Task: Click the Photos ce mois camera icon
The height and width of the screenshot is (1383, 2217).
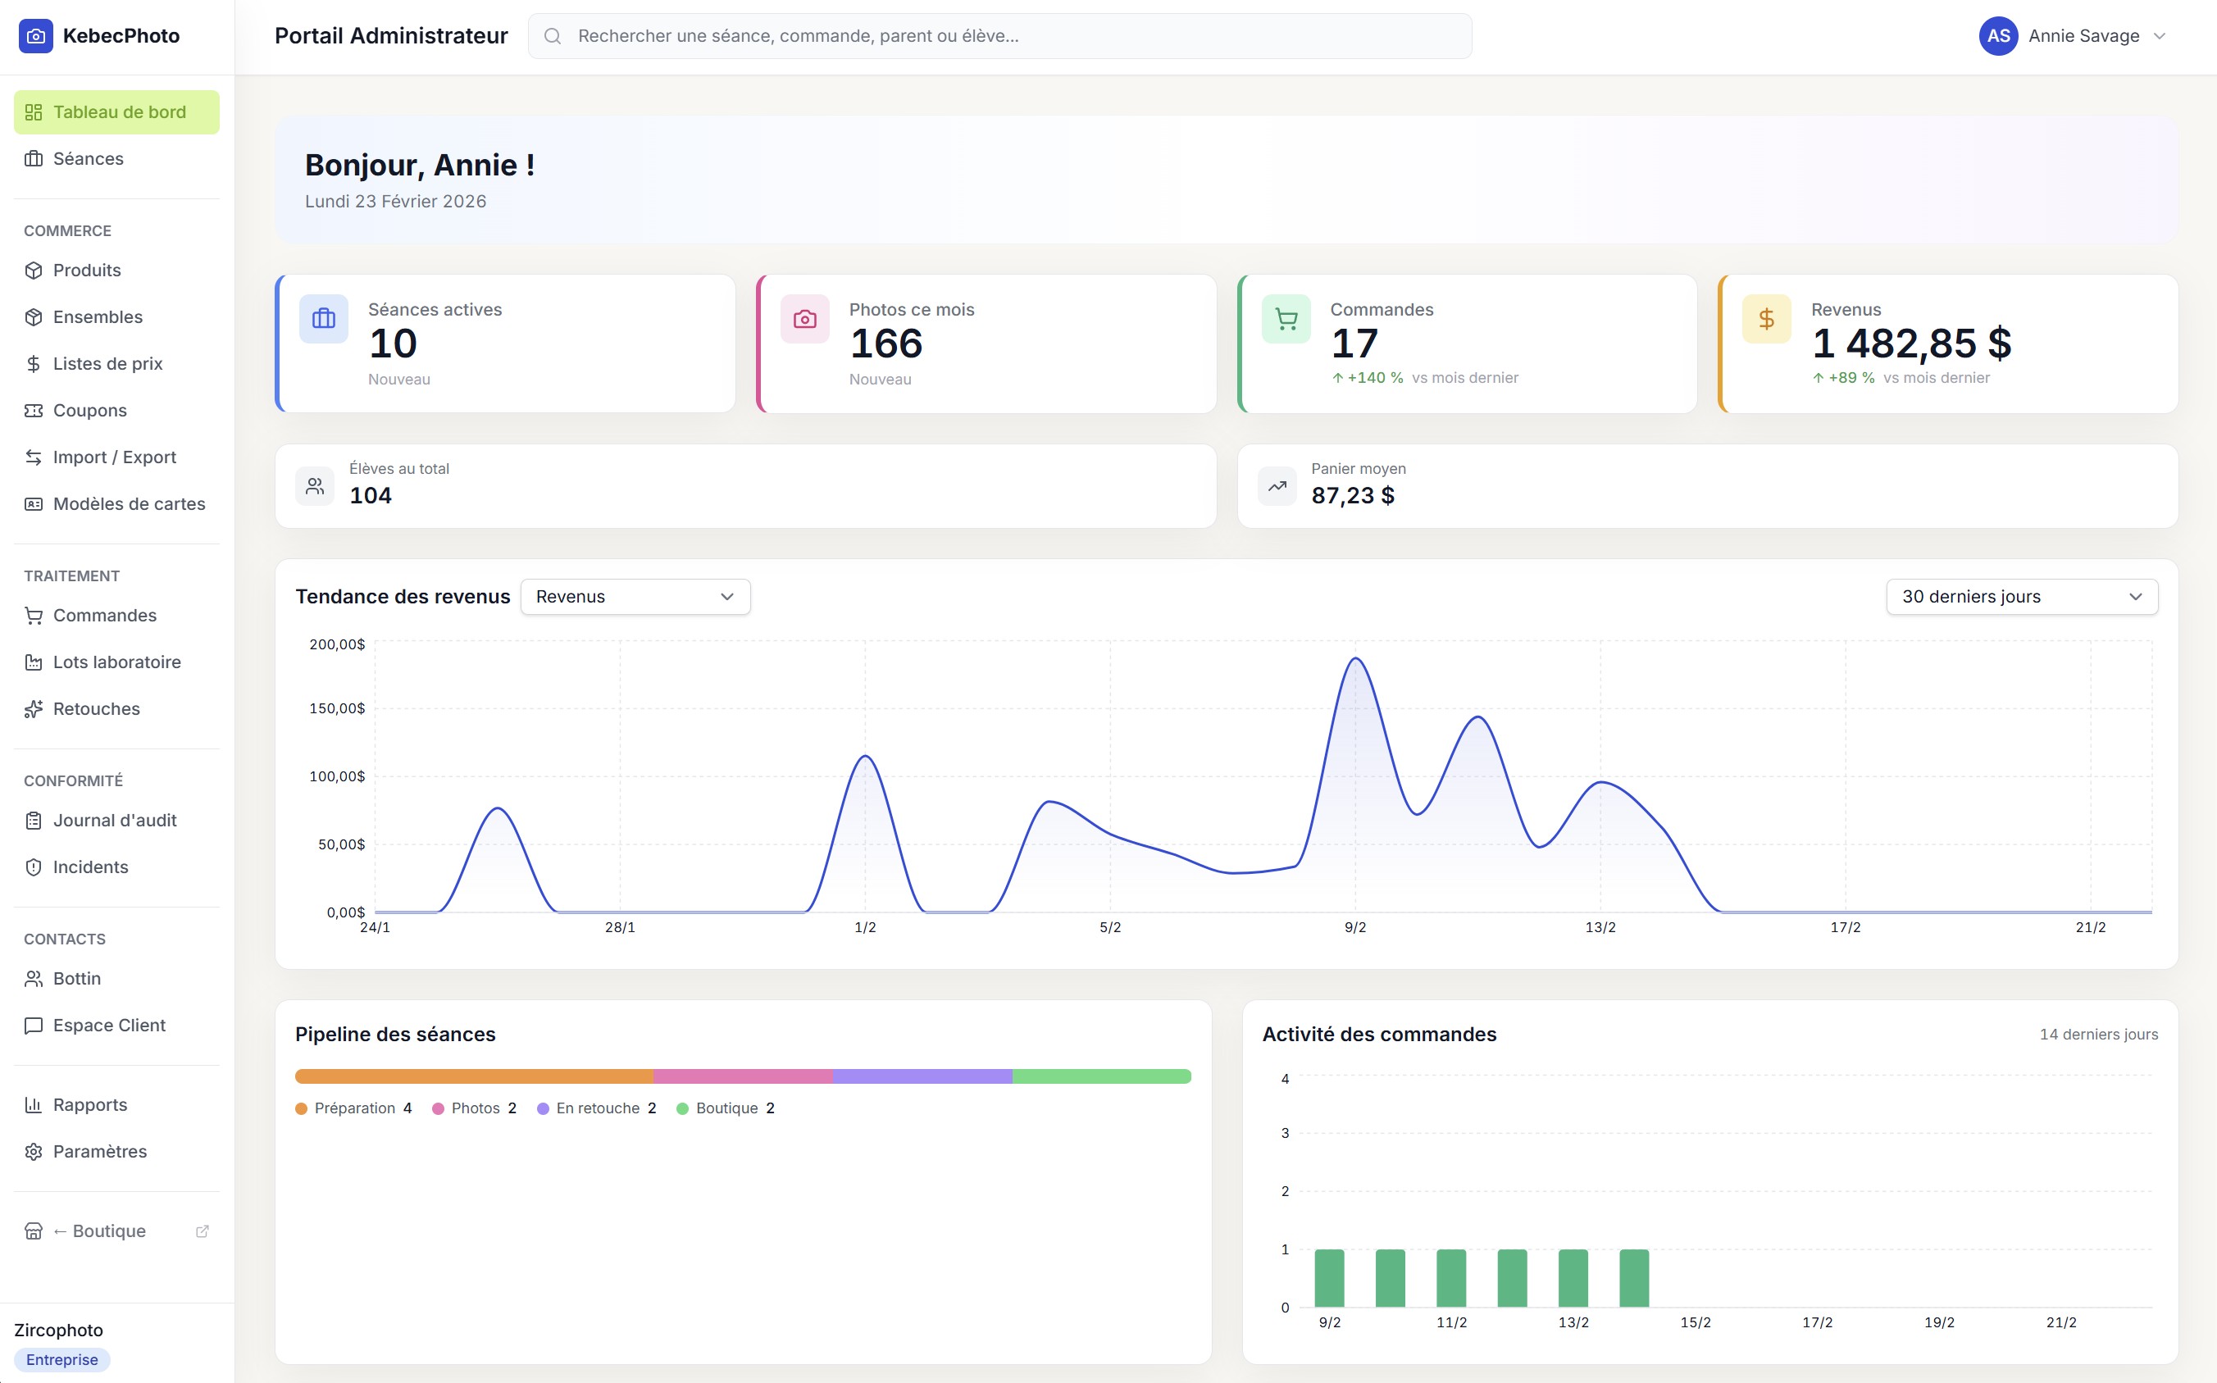Action: (804, 318)
